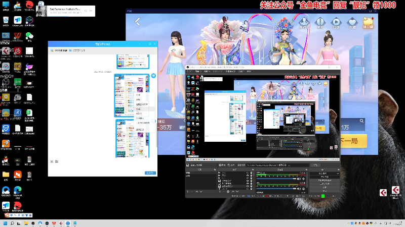Screen dimensions: 405x227
Task: Click the second button in OBS Controls
Action: point(325,177)
